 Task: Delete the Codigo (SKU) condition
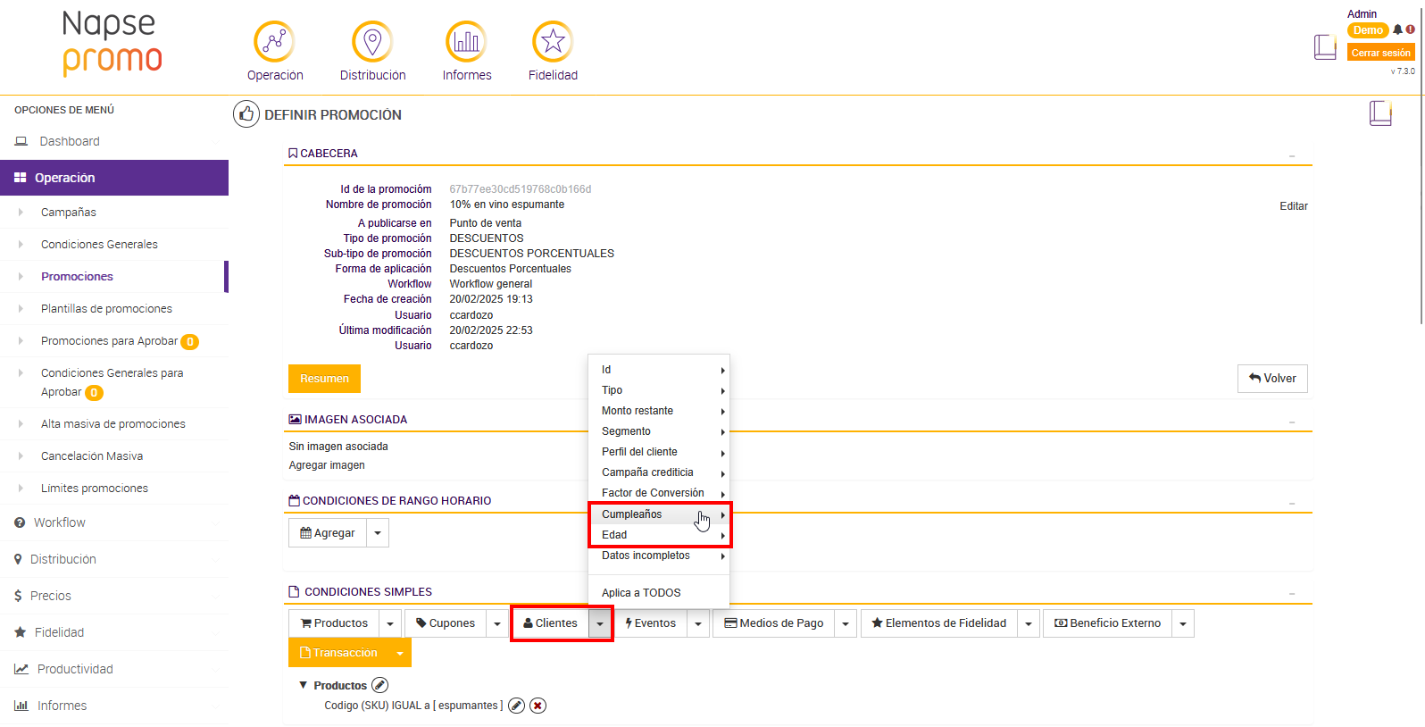click(537, 706)
